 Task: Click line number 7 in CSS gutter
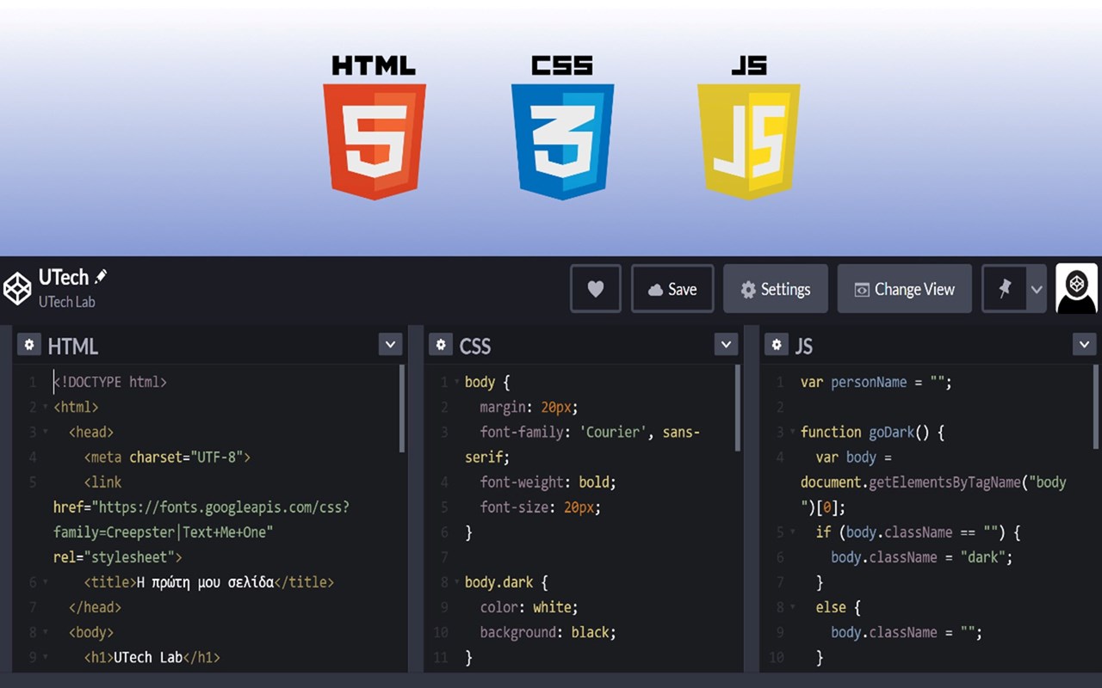(x=444, y=557)
